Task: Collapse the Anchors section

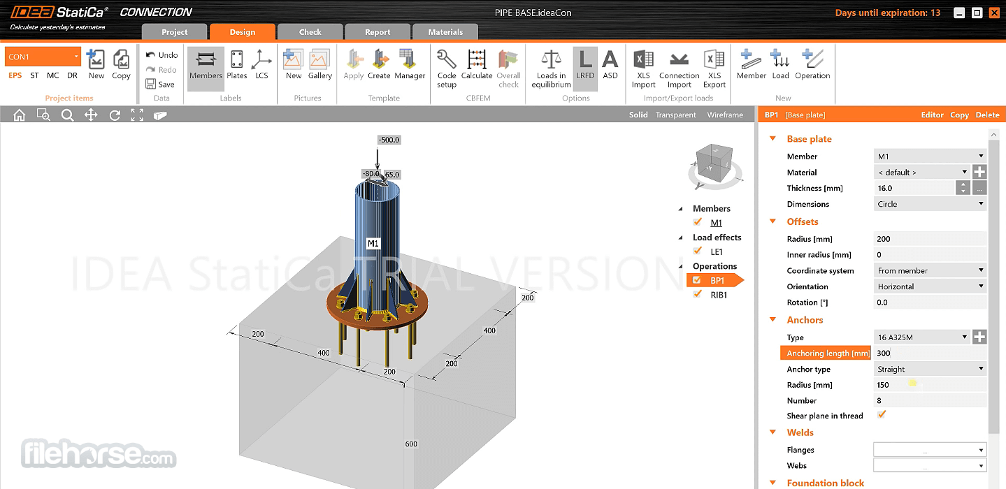Action: (773, 320)
